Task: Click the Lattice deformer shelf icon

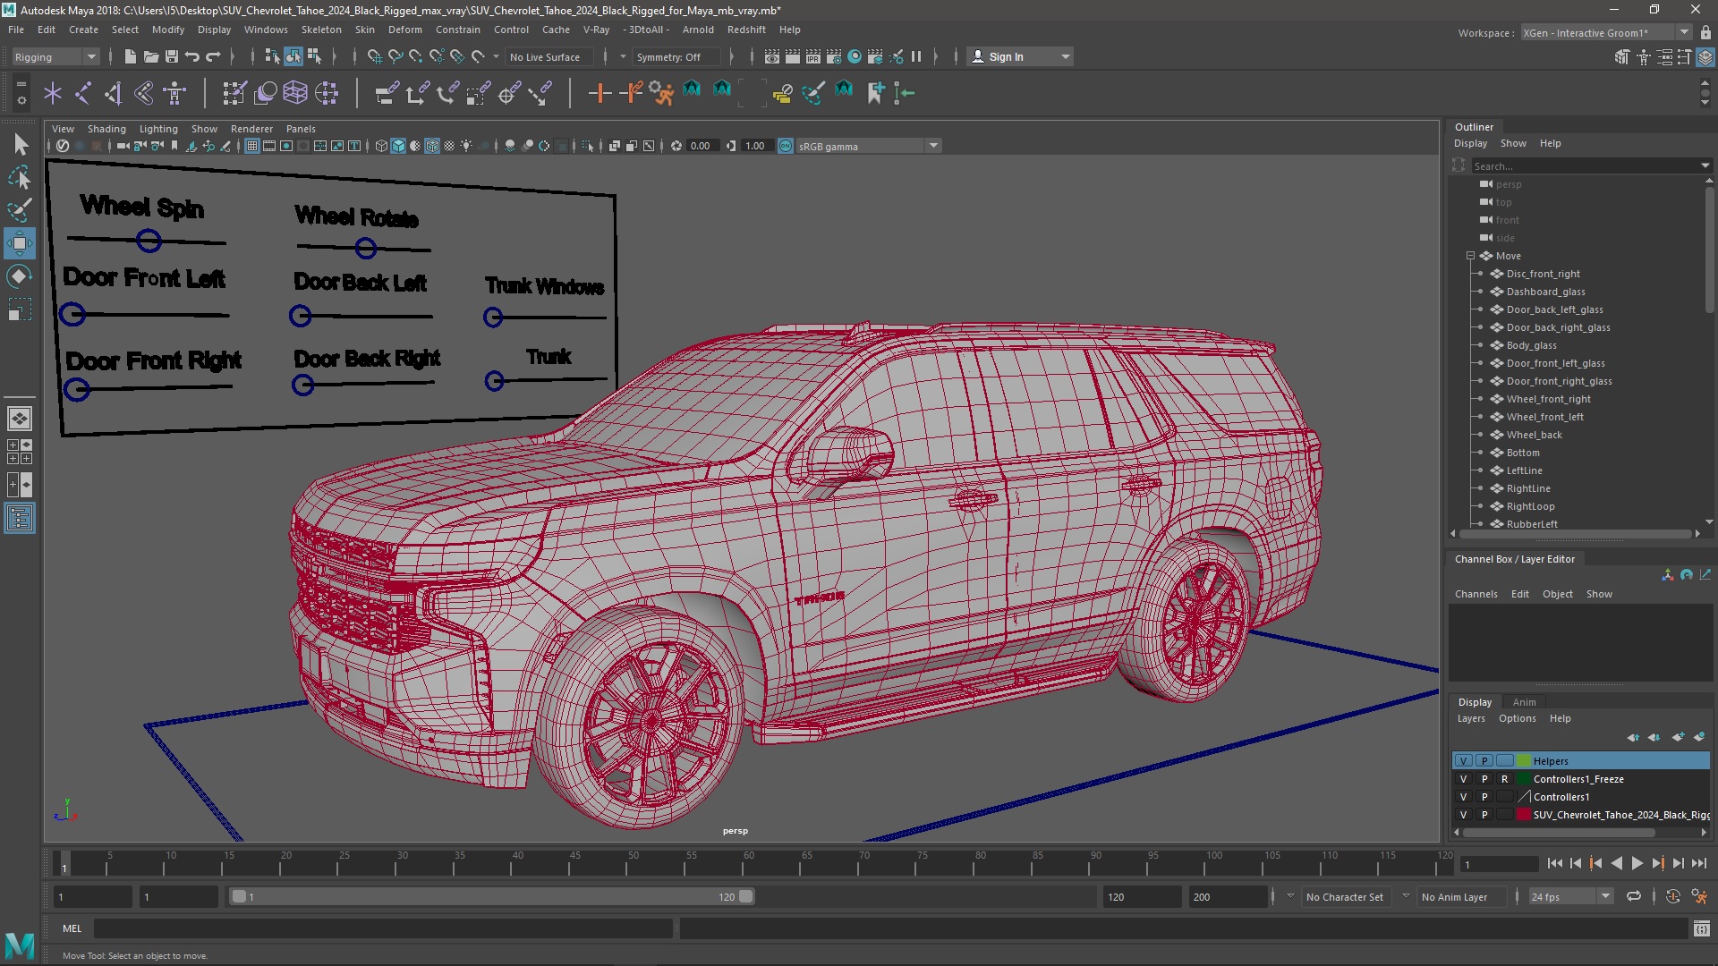Action: [295, 92]
